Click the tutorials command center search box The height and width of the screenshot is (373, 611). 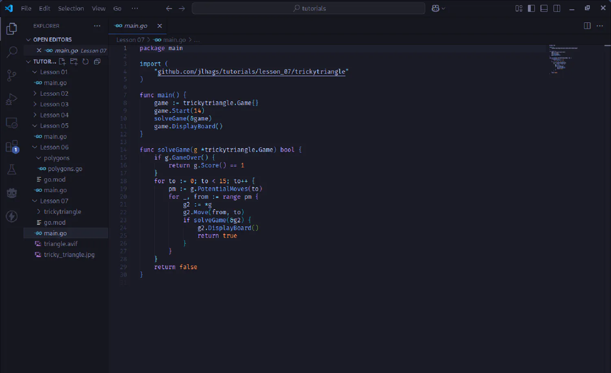coord(308,9)
